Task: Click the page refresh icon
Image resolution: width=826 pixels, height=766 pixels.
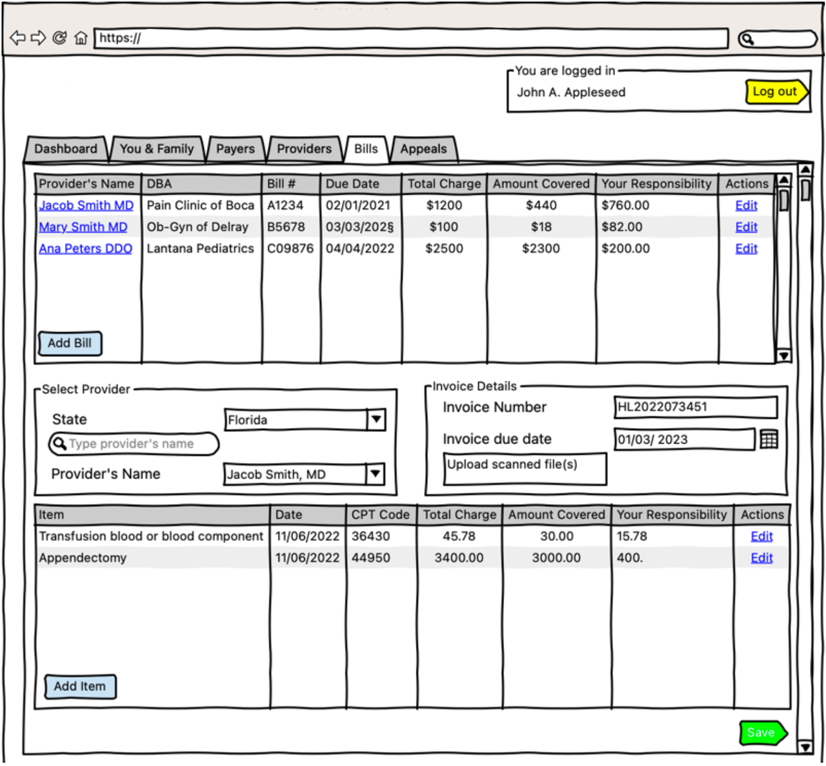Action: click(x=60, y=37)
